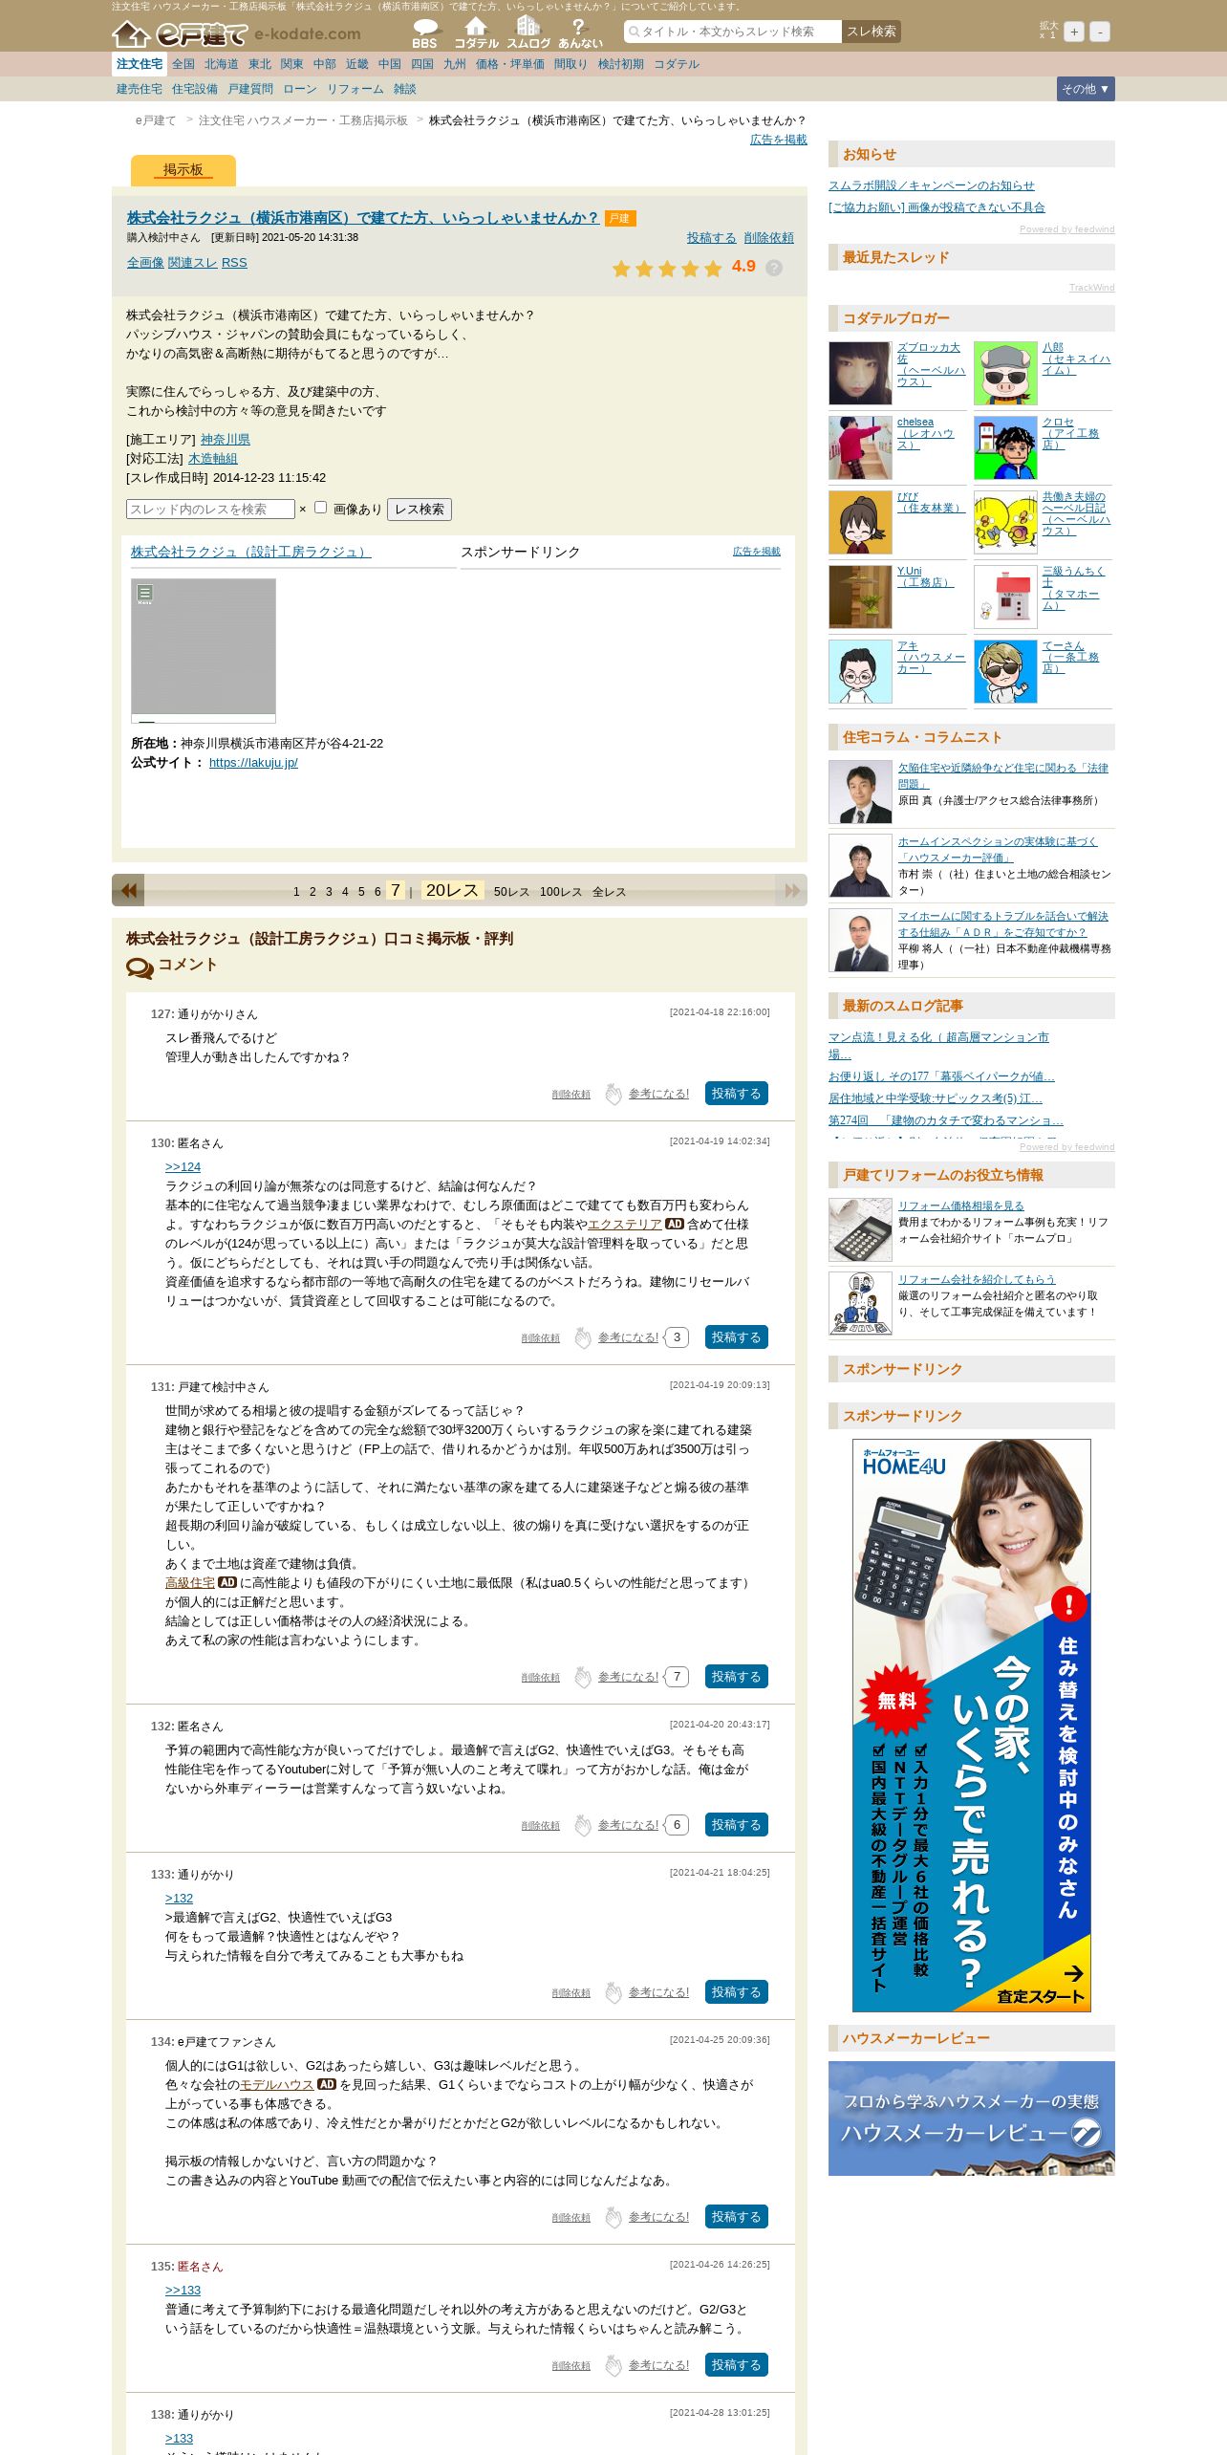Click clap icon on comment 130
Viewport: 1227px width, 2455px height.
[x=583, y=1338]
